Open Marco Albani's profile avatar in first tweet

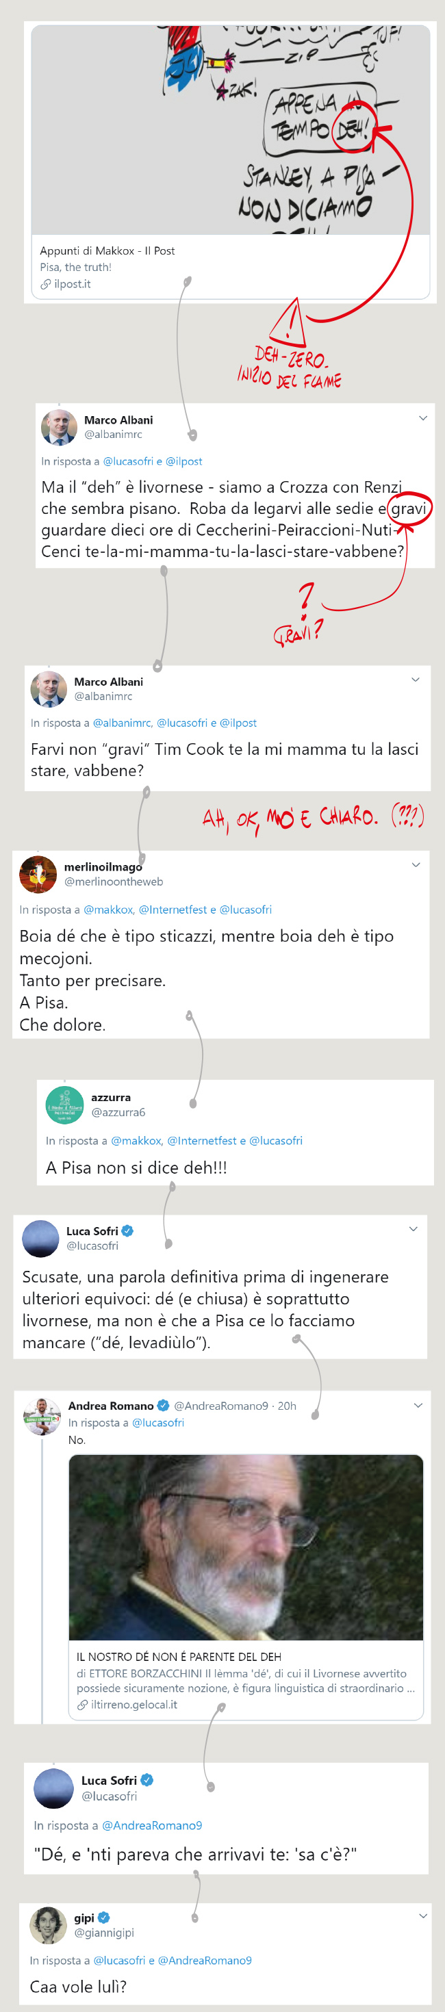tap(59, 426)
